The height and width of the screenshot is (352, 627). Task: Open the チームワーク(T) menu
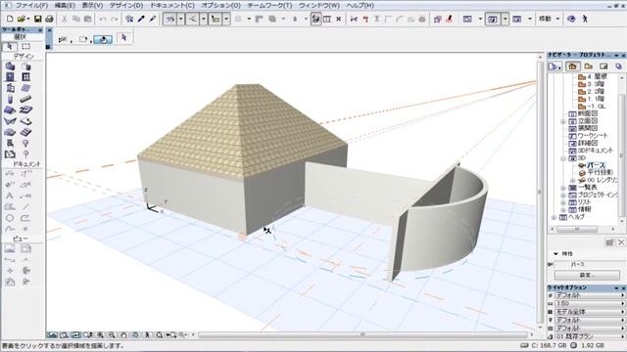coord(270,5)
